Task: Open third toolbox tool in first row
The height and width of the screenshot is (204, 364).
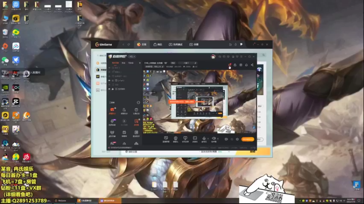Action: click(x=136, y=111)
